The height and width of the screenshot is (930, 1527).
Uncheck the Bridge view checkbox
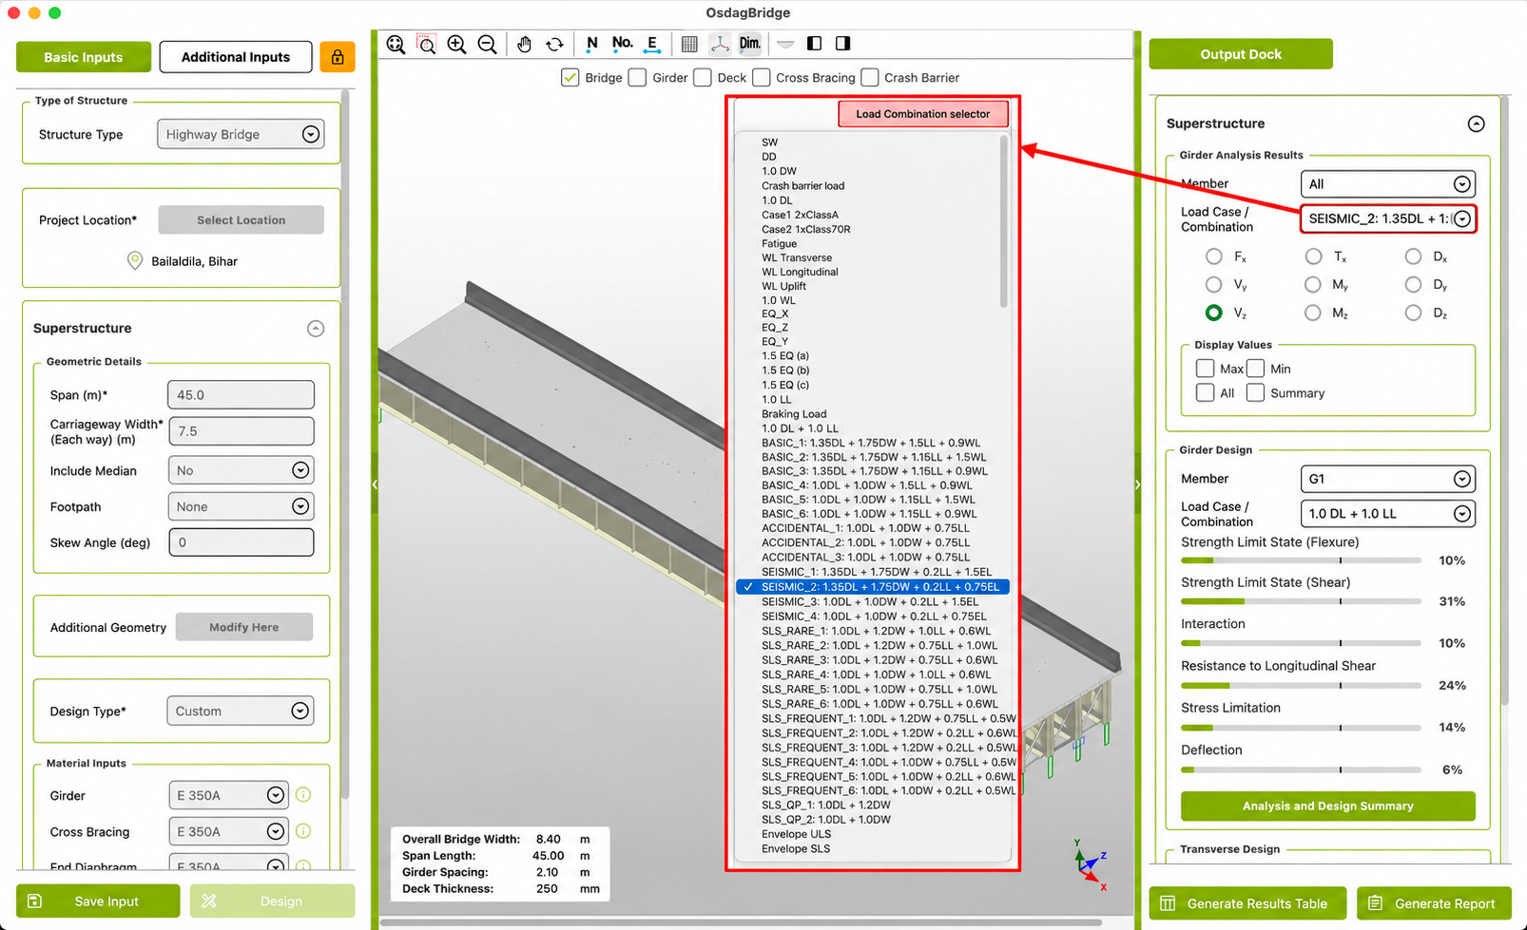[x=570, y=78]
